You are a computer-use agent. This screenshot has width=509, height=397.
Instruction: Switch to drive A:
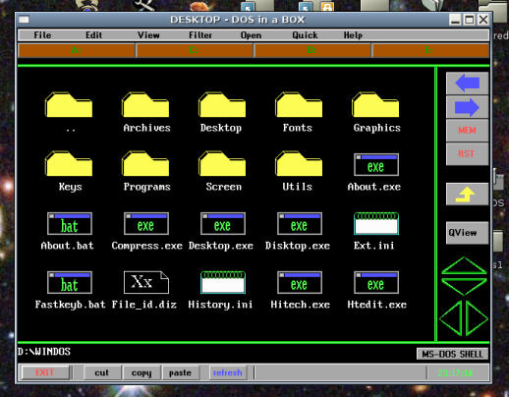(x=77, y=50)
